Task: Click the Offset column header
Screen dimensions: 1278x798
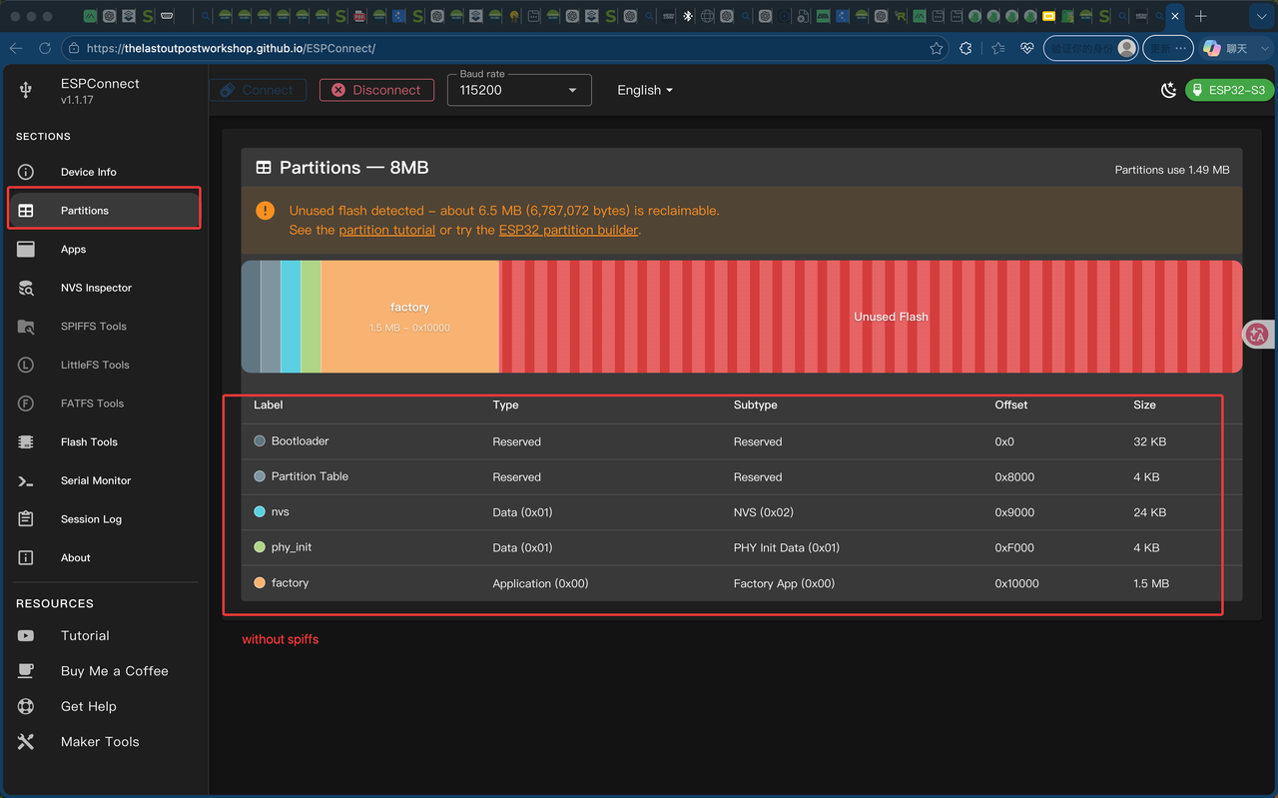Action: point(1010,404)
